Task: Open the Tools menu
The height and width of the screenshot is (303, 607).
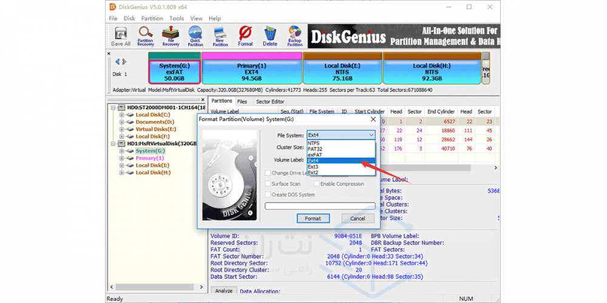Action: click(x=177, y=19)
